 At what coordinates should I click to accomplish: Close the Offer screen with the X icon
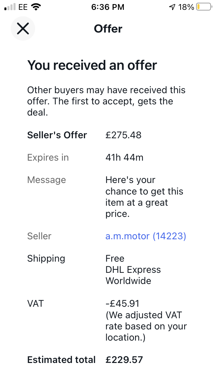[x=23, y=28]
